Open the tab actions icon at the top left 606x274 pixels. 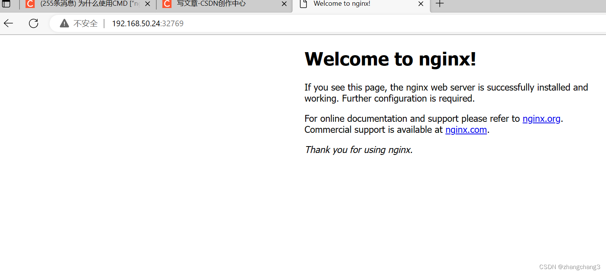coord(6,4)
